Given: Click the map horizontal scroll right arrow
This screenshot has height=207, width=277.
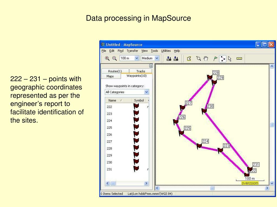Looking at the screenshot, I should (267, 188).
